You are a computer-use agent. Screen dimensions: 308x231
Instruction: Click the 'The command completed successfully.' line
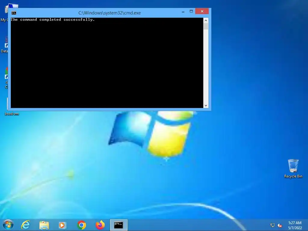tap(53, 20)
